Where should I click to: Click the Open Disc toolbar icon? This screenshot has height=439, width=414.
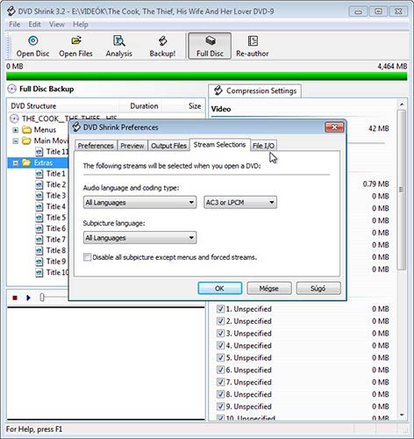click(33, 40)
